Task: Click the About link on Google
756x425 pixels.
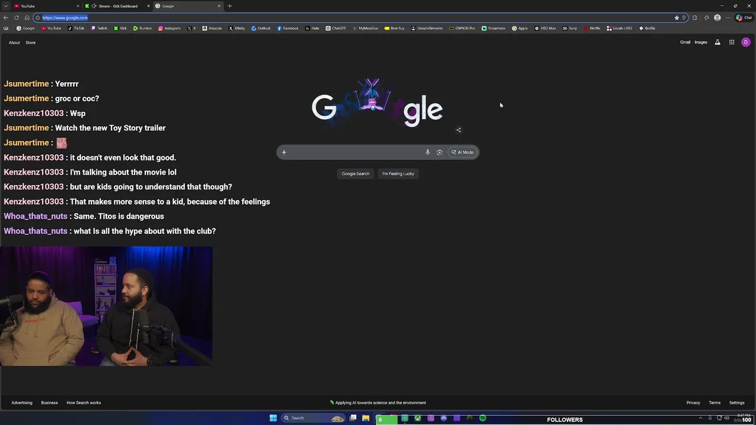Action: click(x=14, y=42)
